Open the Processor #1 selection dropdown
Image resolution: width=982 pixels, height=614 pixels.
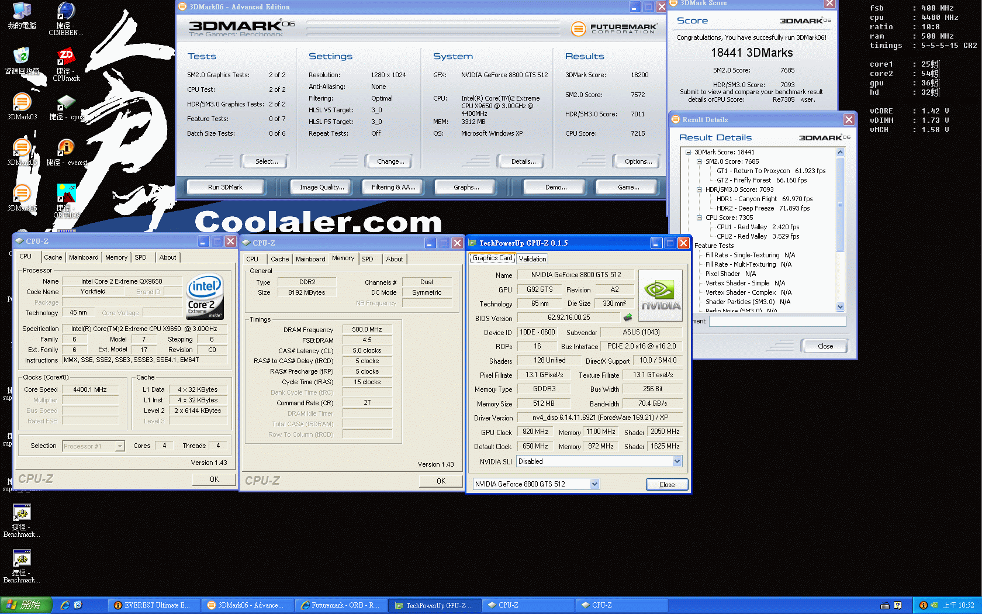pyautogui.click(x=120, y=446)
